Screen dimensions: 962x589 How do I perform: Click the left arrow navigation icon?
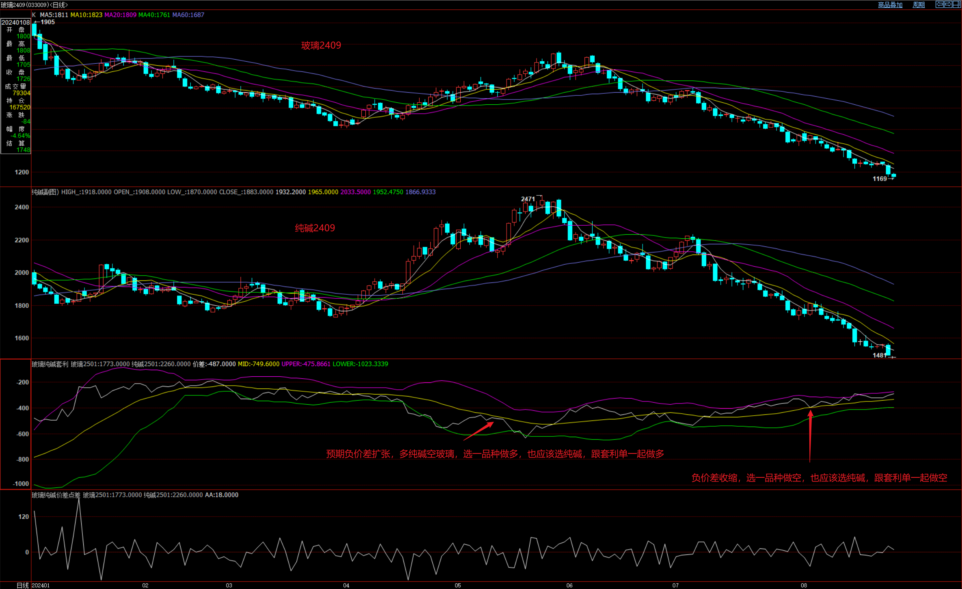point(939,4)
